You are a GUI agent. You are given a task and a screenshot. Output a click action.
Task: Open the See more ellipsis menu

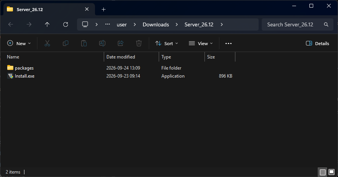pos(229,44)
